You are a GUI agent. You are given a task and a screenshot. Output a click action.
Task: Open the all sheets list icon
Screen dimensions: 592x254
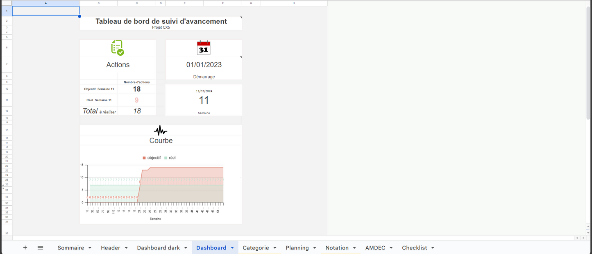[40, 247]
